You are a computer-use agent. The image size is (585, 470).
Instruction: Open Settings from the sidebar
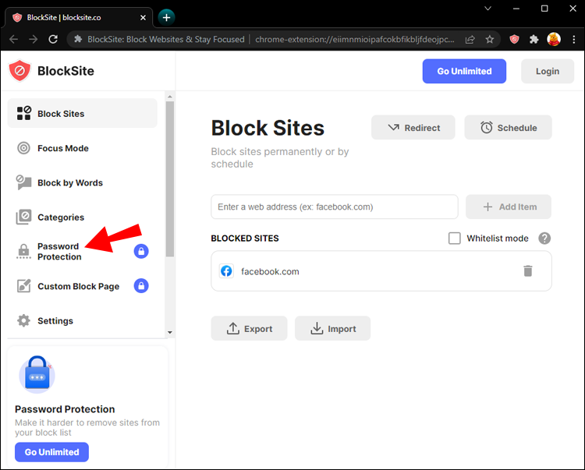[55, 320]
